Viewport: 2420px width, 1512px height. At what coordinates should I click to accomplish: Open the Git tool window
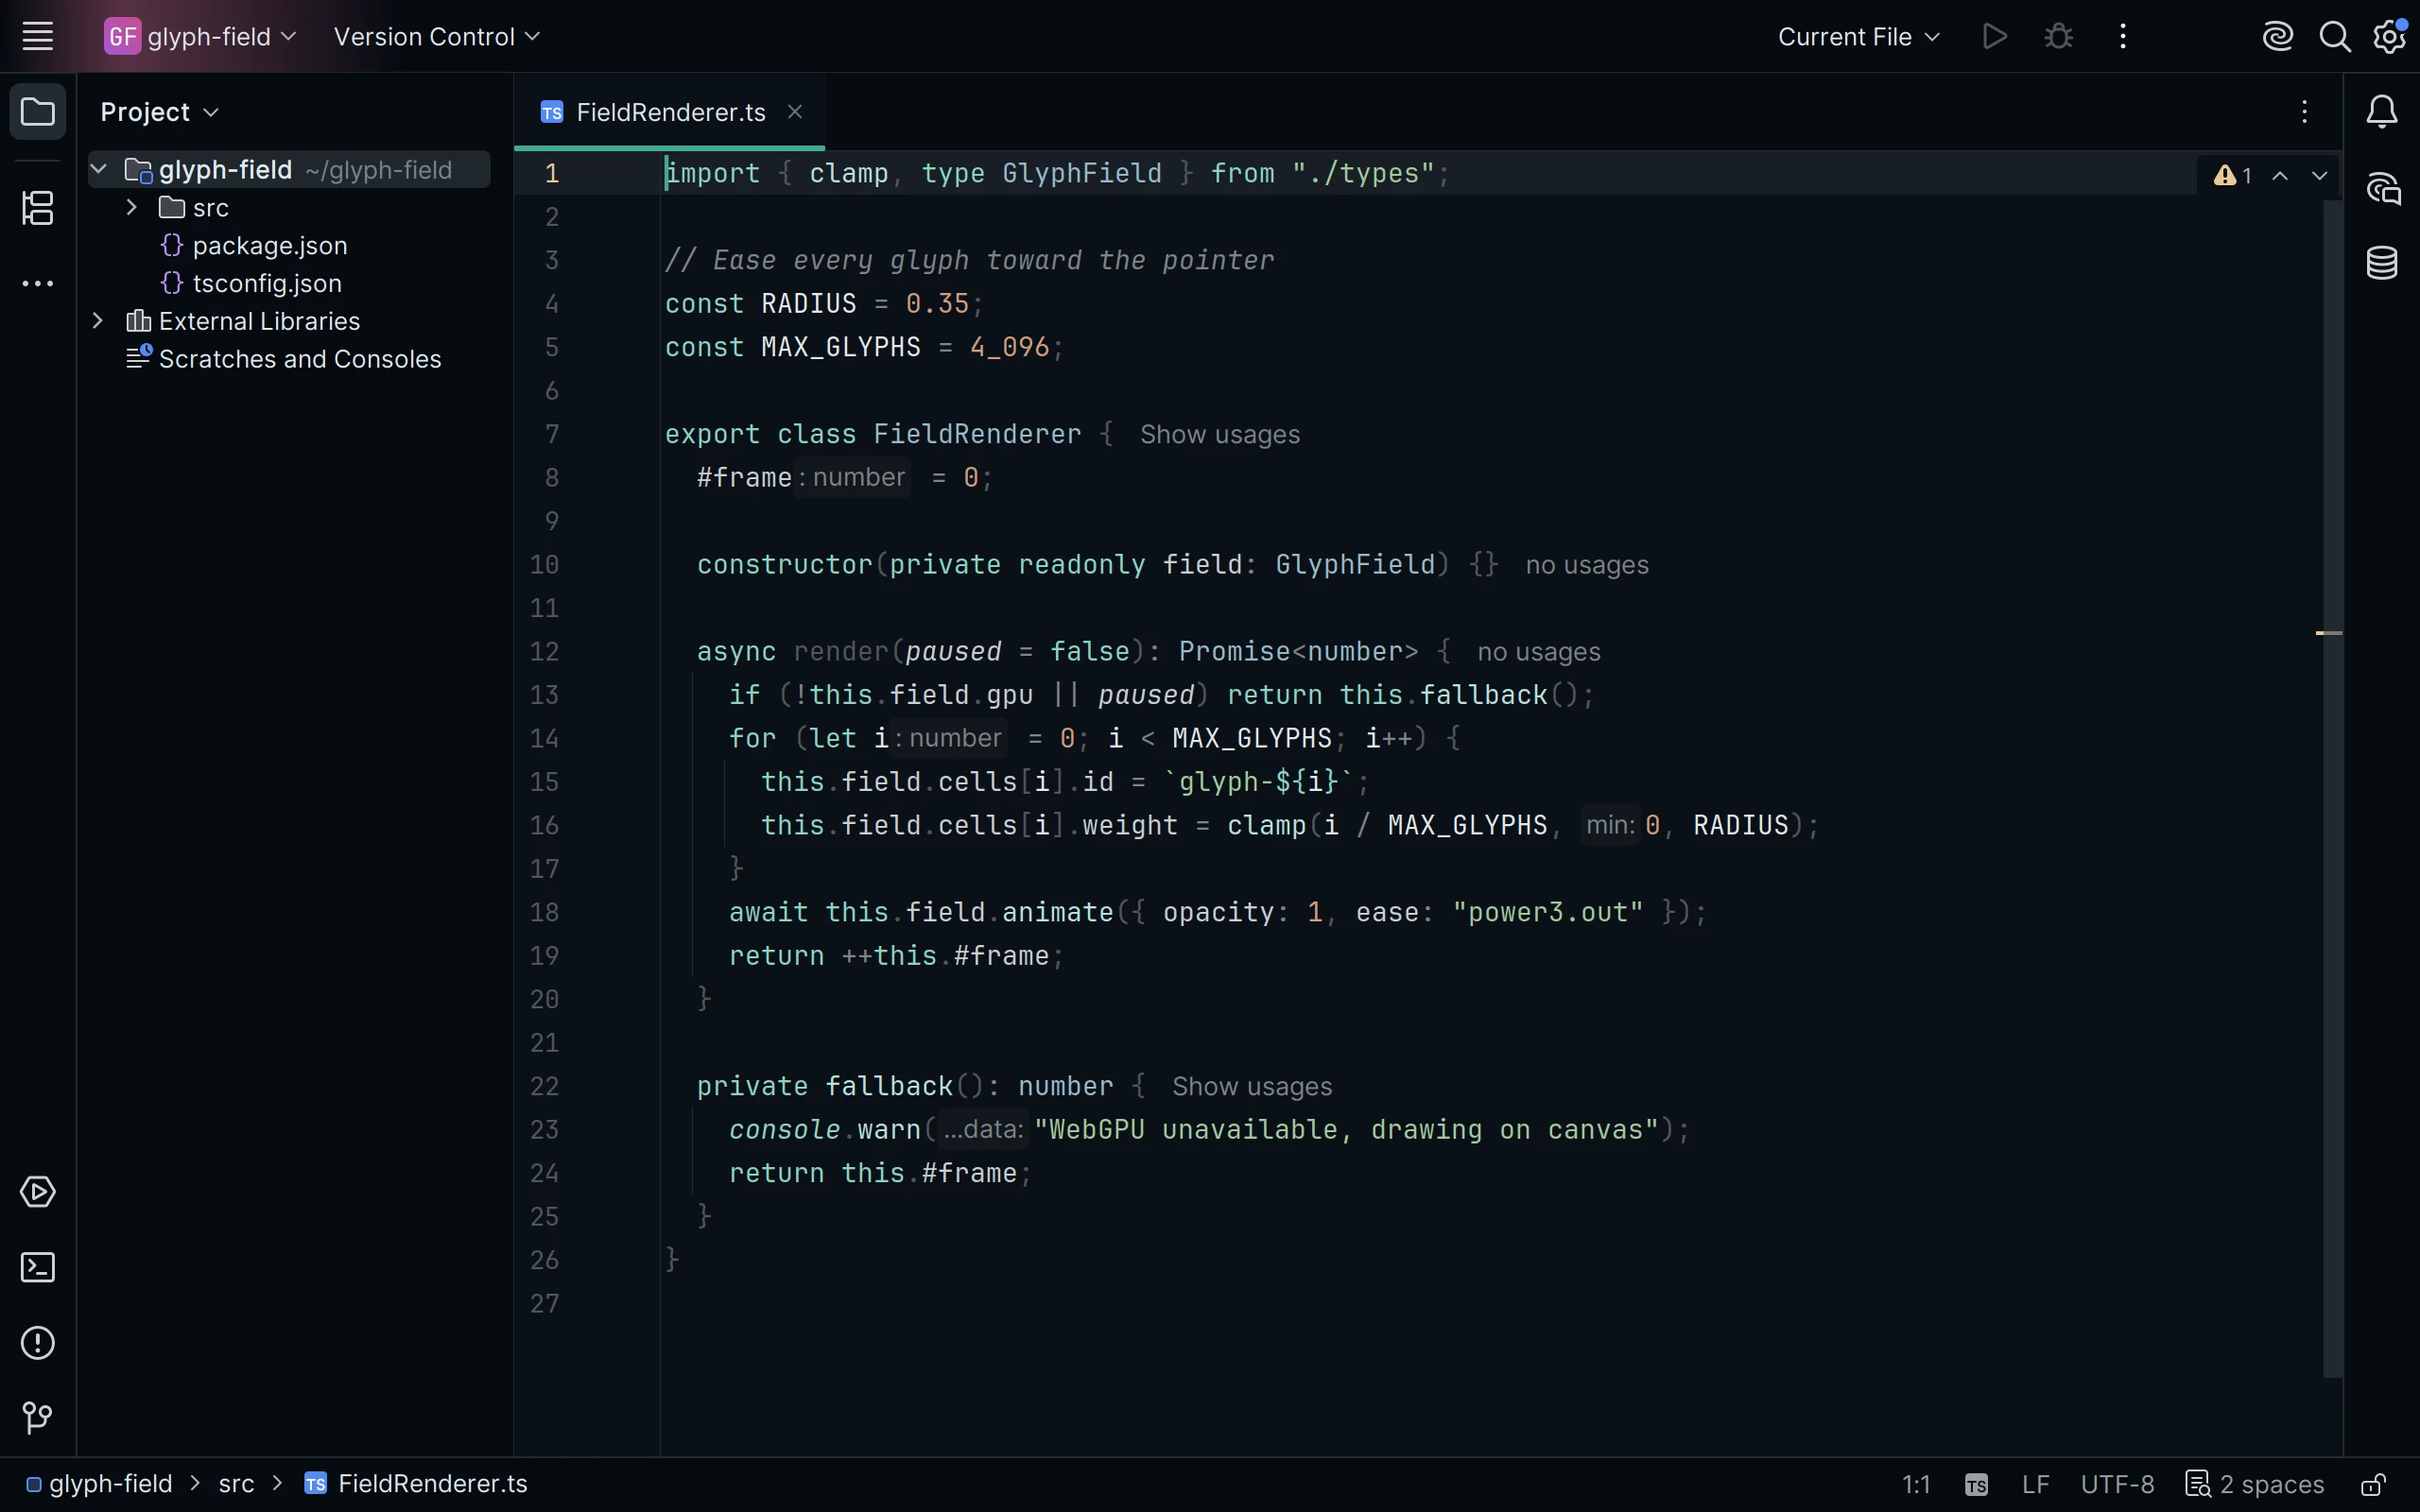coord(37,1418)
